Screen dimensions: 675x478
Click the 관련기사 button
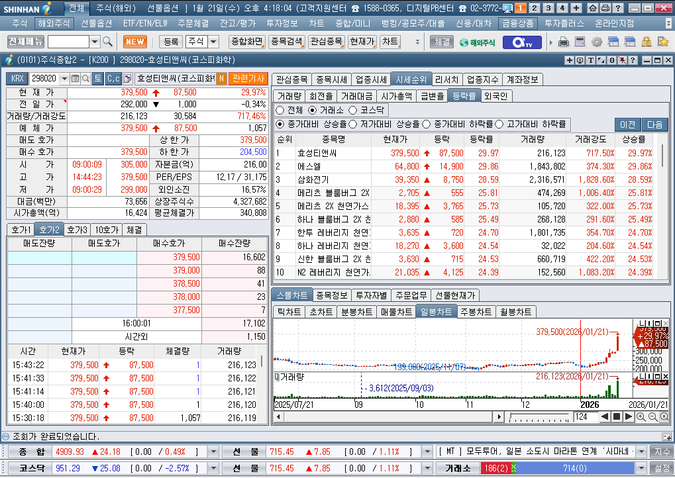click(x=248, y=78)
